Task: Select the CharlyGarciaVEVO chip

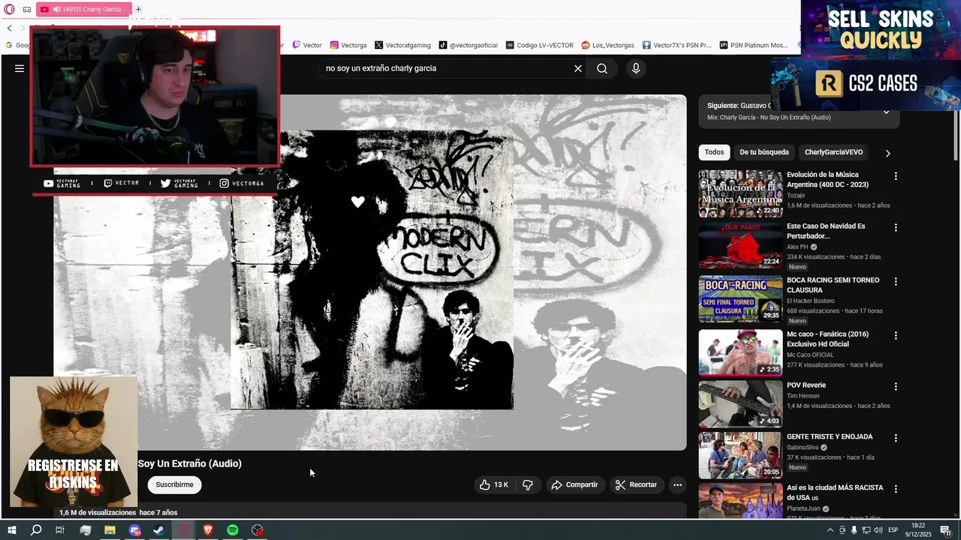Action: point(833,152)
